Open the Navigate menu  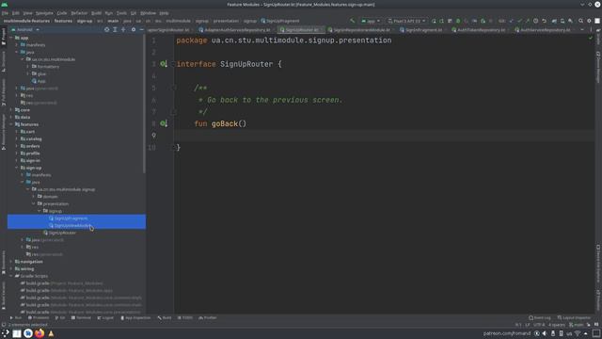coord(44,12)
